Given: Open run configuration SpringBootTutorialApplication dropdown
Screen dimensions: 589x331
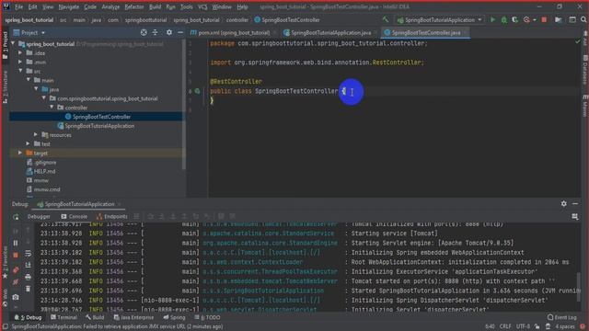Looking at the screenshot, I should pyautogui.click(x=439, y=19).
